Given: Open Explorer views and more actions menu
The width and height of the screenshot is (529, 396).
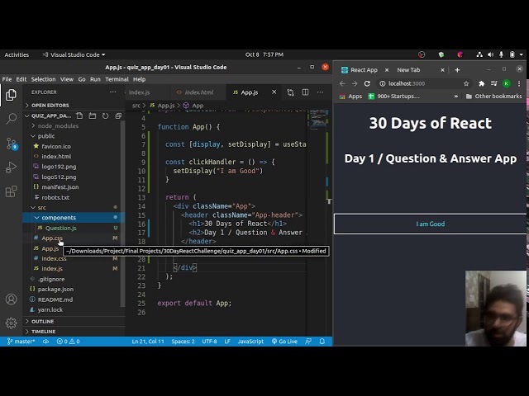Looking at the screenshot, I should [x=112, y=92].
